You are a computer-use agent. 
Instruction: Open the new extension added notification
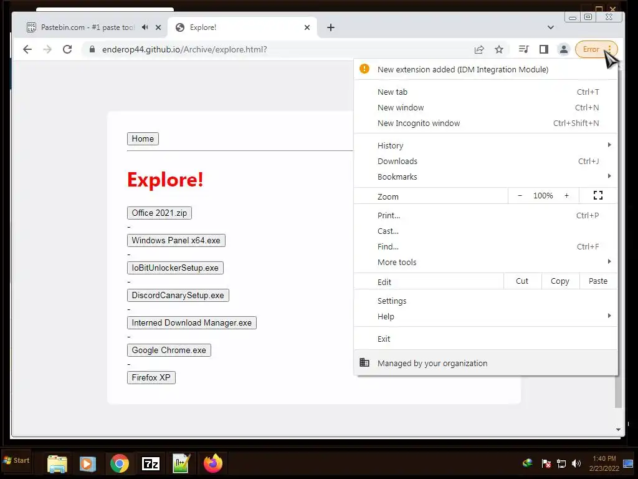(486, 69)
